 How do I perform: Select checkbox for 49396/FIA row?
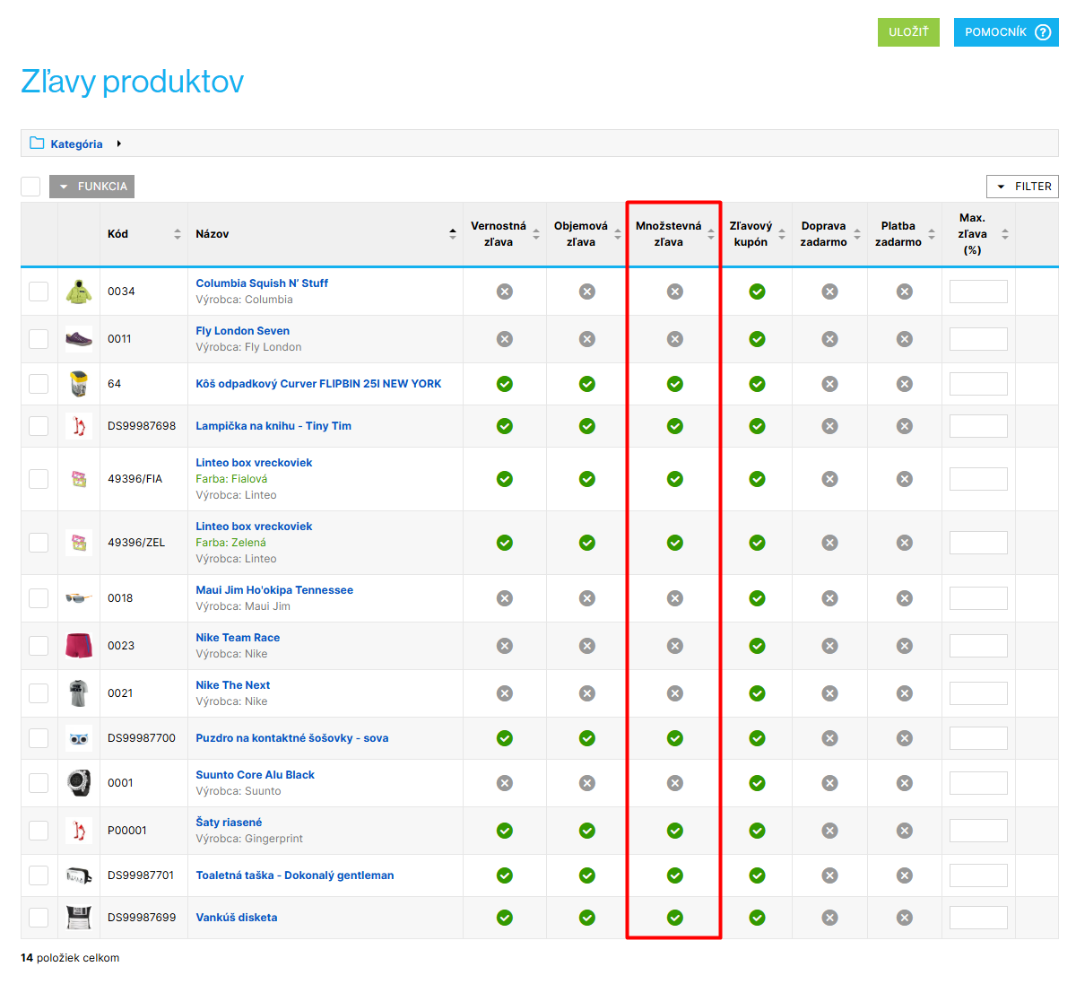pos(39,479)
